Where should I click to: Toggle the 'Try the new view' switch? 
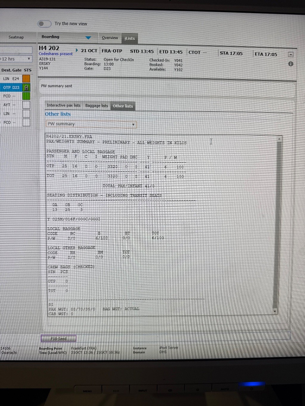[x=44, y=24]
